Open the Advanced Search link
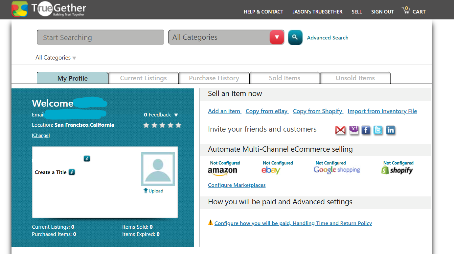This screenshot has width=454, height=254. [x=328, y=38]
